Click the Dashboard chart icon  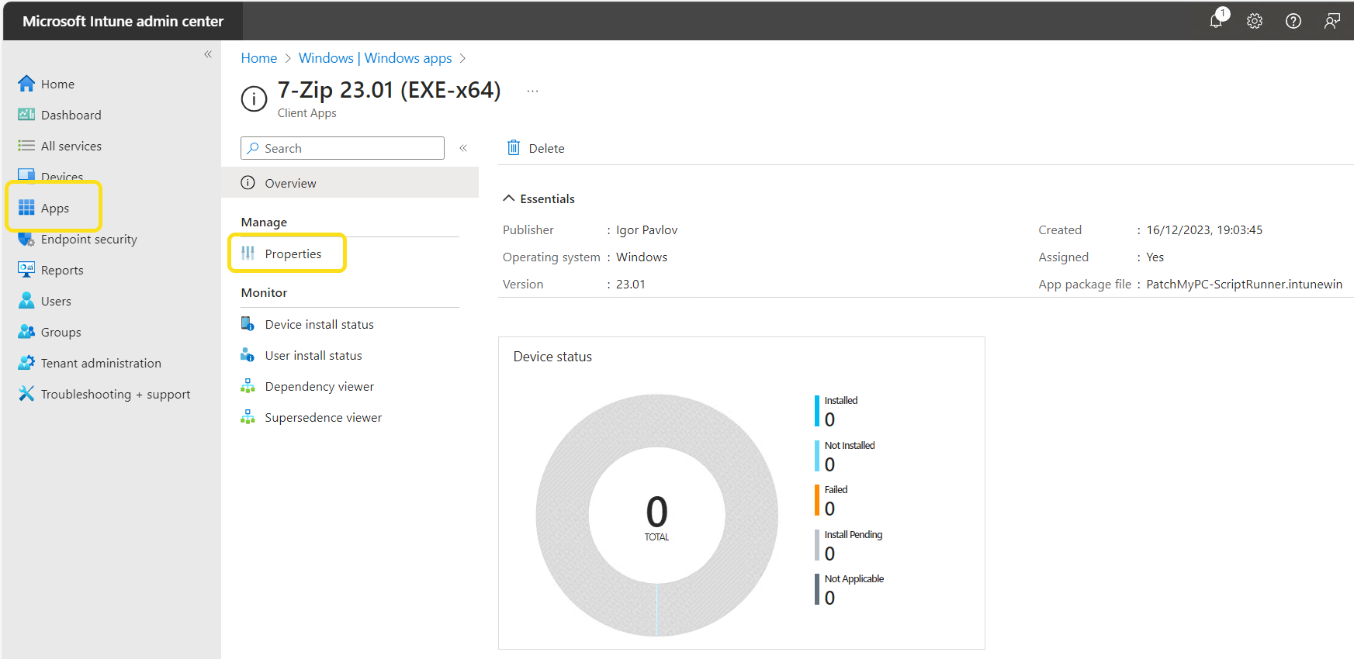tap(26, 115)
